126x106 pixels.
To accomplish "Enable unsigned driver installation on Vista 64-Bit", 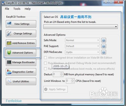I will tap(46, 58).
